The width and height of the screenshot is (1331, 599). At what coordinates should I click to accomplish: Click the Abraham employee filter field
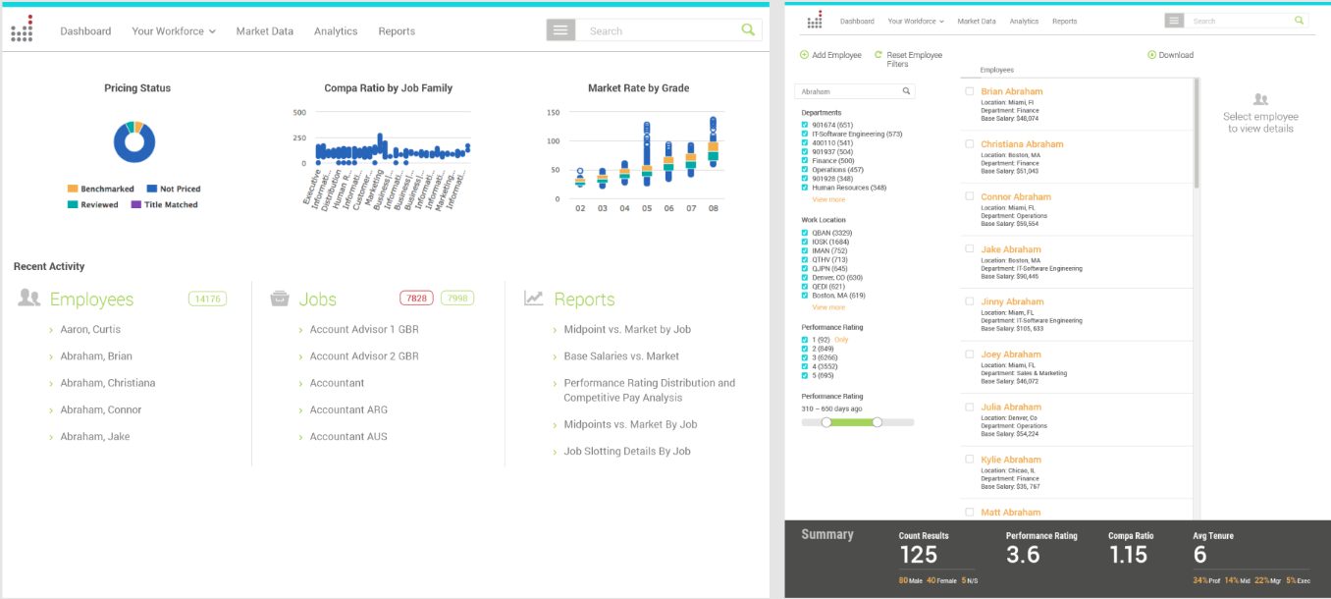[854, 91]
